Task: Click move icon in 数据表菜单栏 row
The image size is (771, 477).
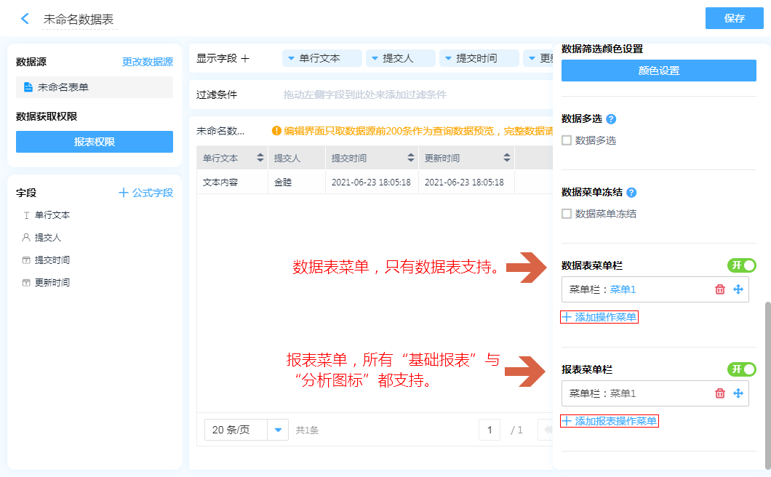Action: coord(738,289)
